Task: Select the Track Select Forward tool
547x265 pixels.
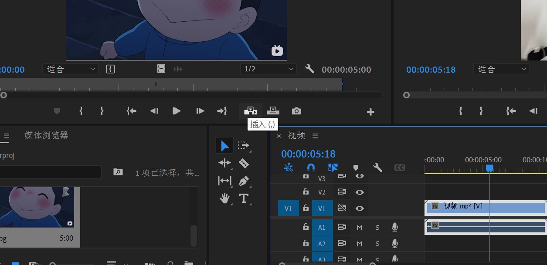Action: tap(244, 146)
